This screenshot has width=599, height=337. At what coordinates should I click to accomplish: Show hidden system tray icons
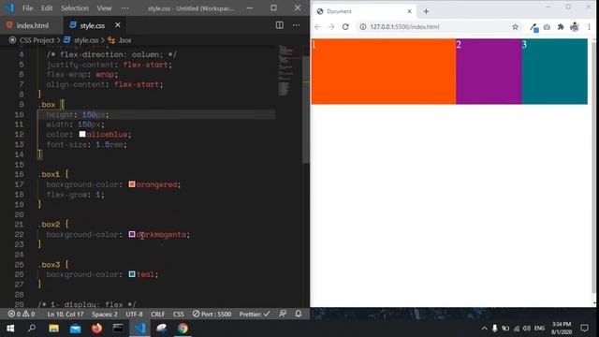coord(485,329)
